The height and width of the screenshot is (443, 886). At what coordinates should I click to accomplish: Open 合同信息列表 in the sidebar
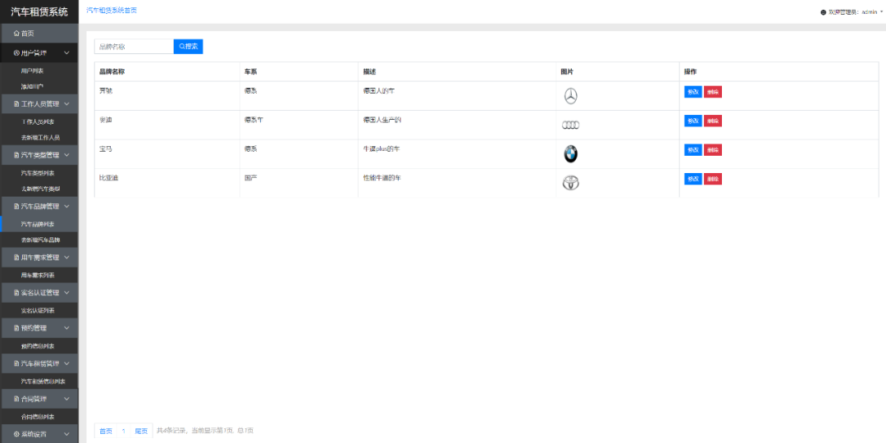pyautogui.click(x=38, y=417)
